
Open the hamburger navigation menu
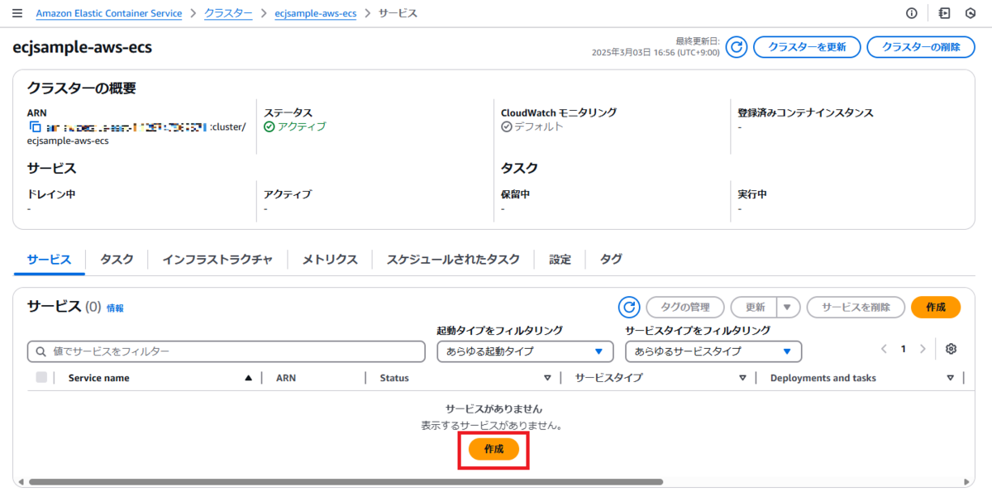point(17,14)
